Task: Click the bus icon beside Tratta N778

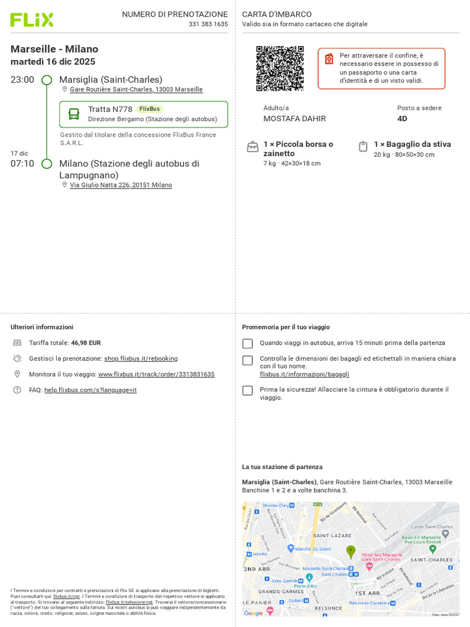Action: pyautogui.click(x=74, y=114)
